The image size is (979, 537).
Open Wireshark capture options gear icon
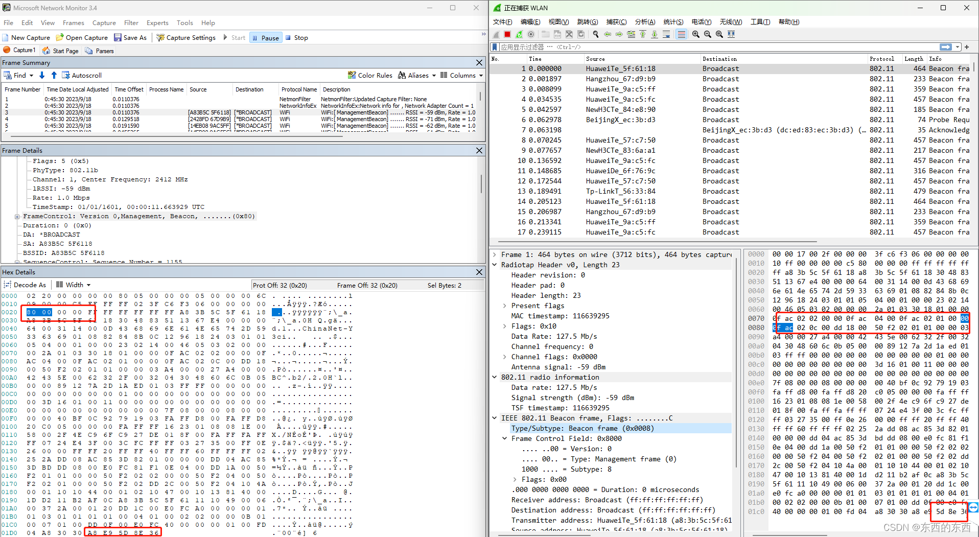pyautogui.click(x=531, y=34)
